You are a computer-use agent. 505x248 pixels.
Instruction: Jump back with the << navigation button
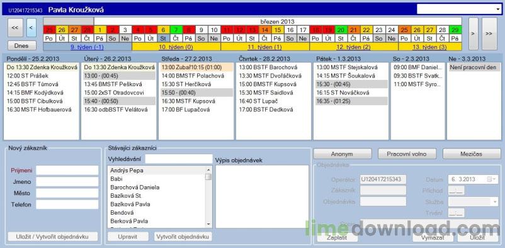coord(15,27)
